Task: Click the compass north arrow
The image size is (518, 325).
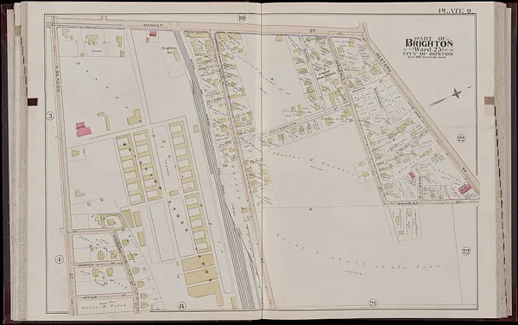Action: [451, 97]
